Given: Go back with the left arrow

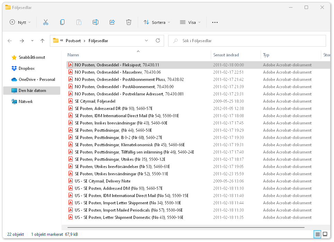Looking at the screenshot, I should [10, 41].
